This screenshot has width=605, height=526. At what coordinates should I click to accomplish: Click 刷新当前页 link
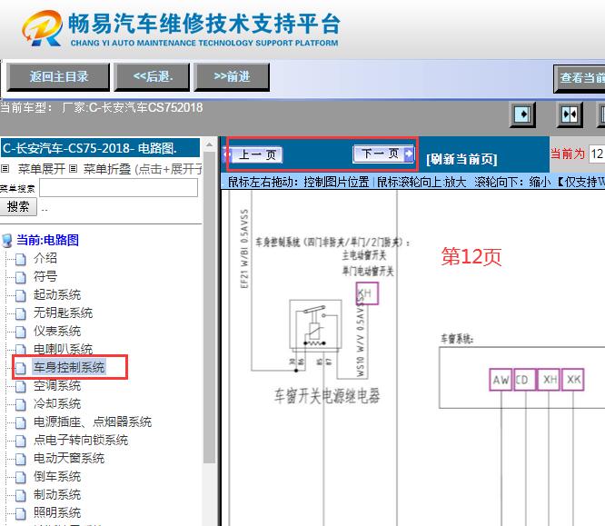point(461,159)
